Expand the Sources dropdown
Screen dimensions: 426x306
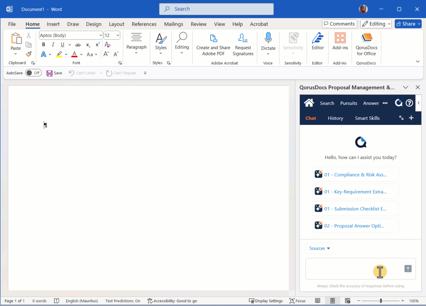(319, 248)
